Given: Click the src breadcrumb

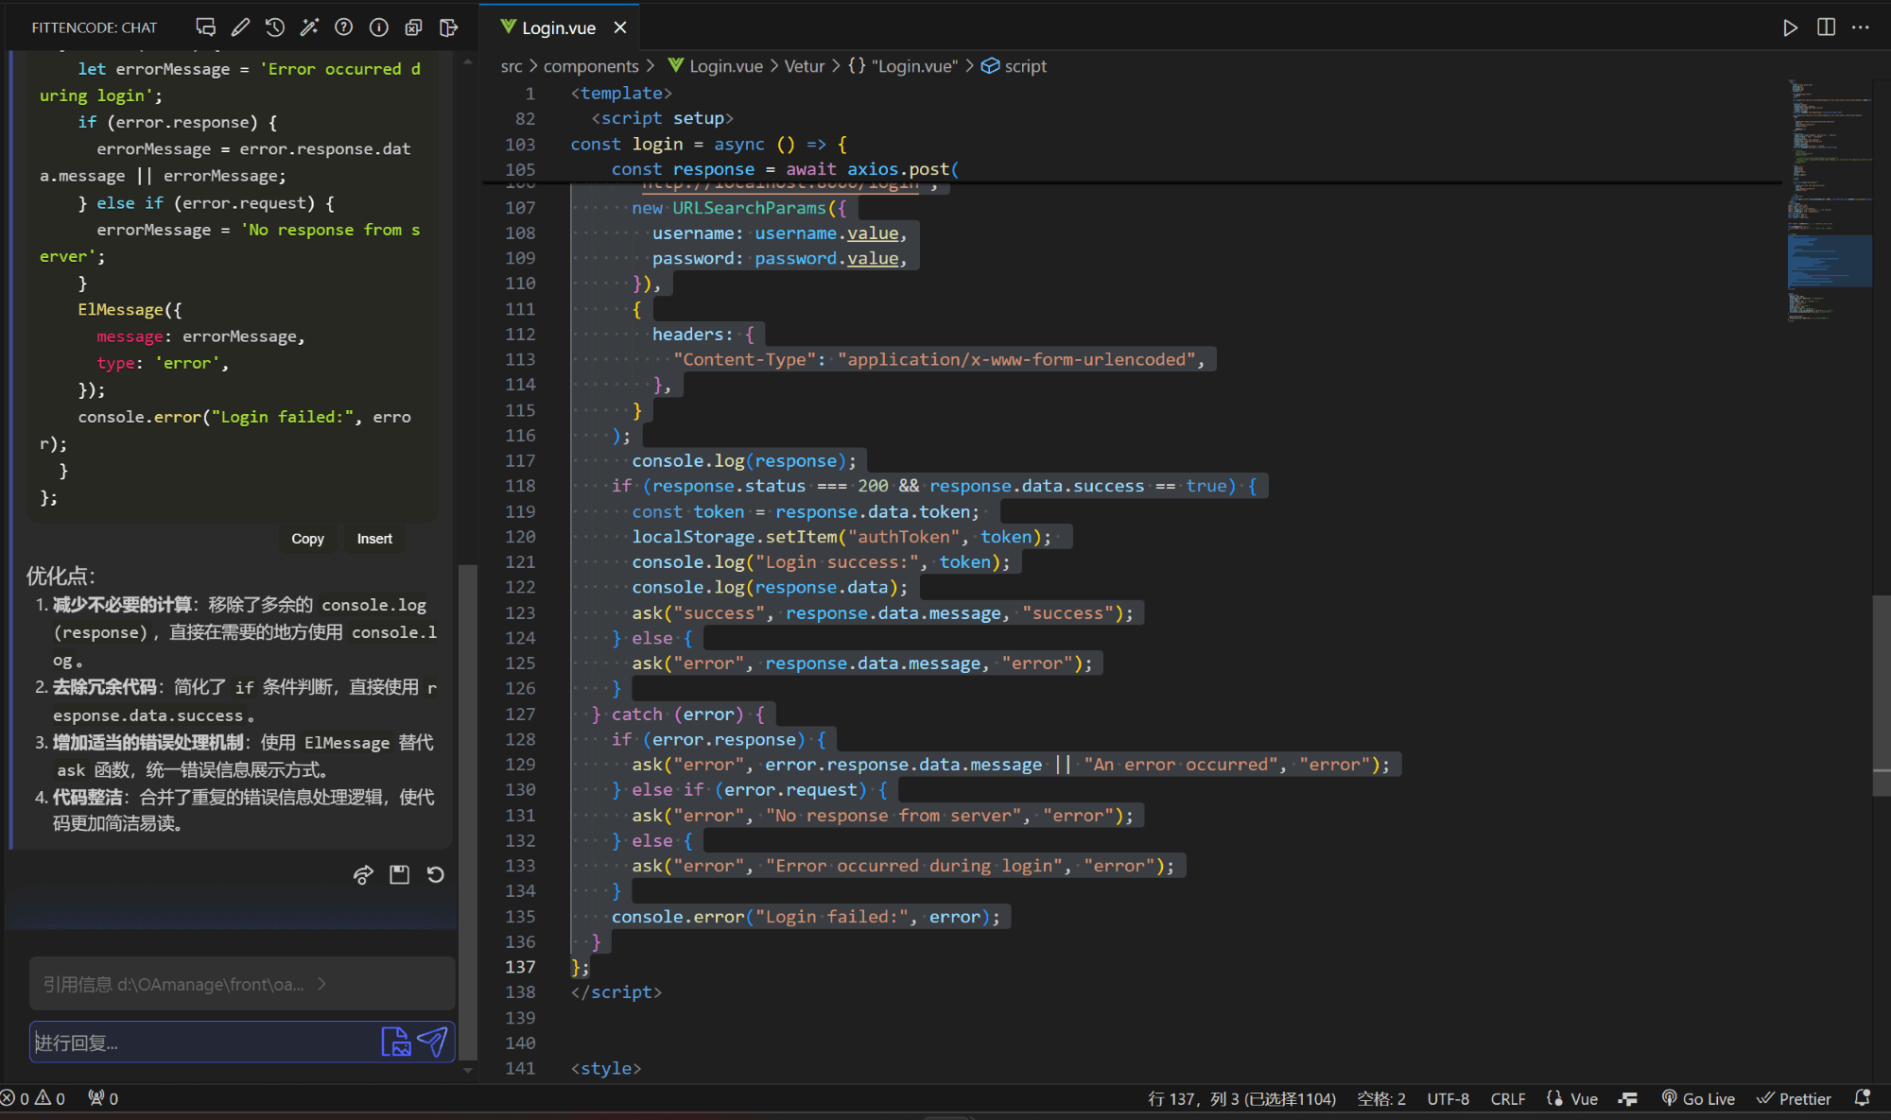Looking at the screenshot, I should coord(512,66).
